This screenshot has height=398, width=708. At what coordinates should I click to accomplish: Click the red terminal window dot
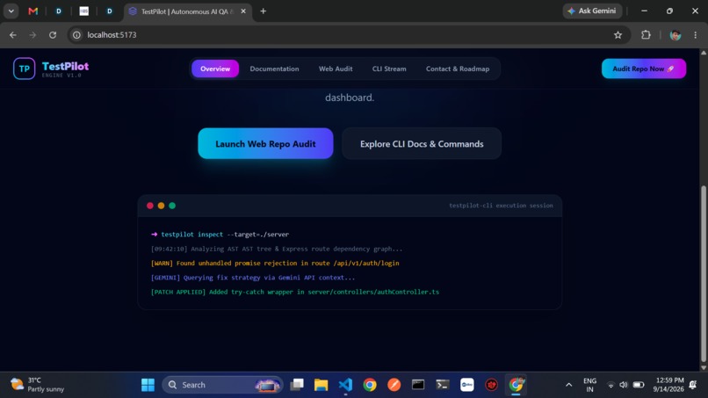(150, 206)
